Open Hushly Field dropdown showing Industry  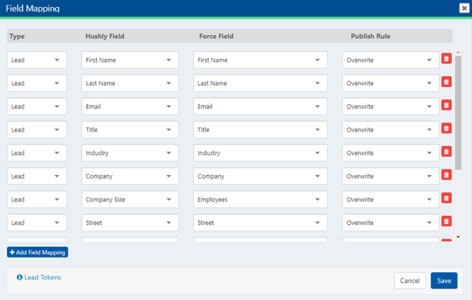click(x=130, y=153)
